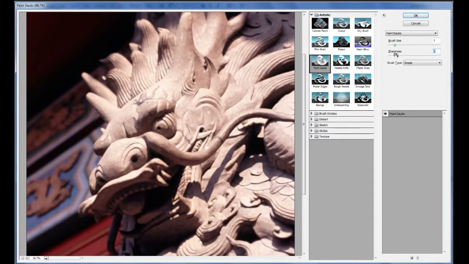Screen dimensions: 469x264
Task: Open the zoom percentage dropdown arrow
Action: click(46, 258)
